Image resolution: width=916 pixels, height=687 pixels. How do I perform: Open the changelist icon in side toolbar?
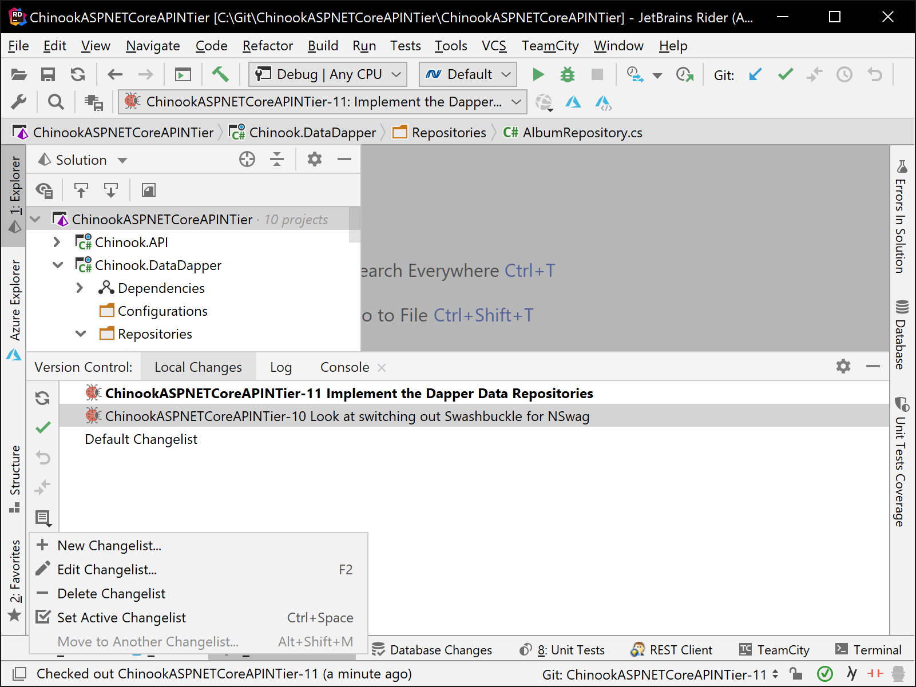coord(43,518)
